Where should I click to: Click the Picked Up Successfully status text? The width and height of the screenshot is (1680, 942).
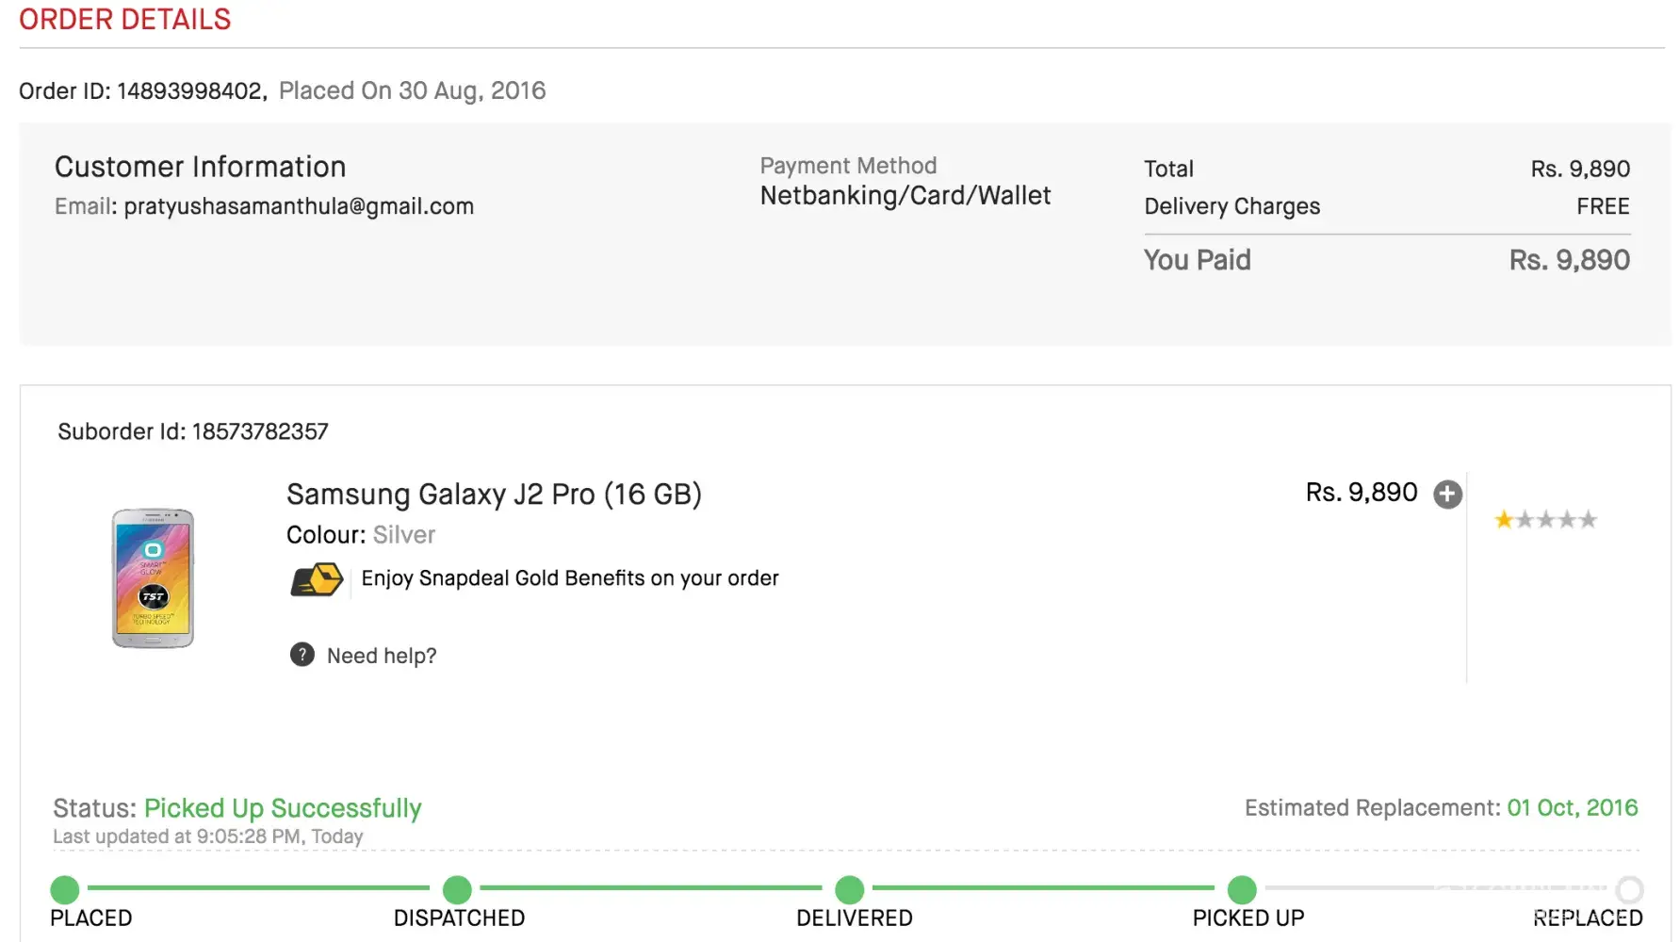(x=283, y=808)
